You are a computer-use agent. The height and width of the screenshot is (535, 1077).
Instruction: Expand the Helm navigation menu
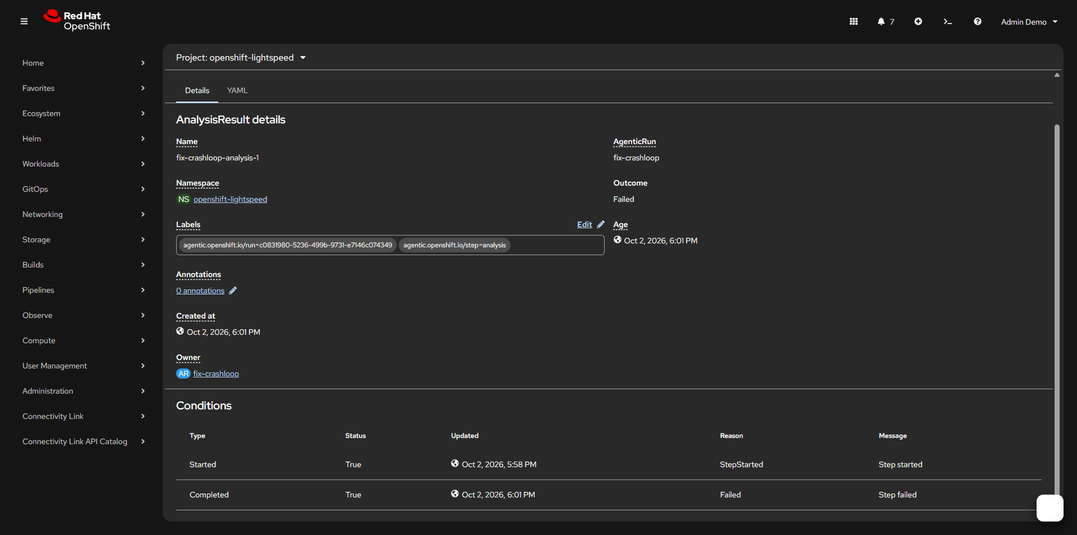click(84, 139)
